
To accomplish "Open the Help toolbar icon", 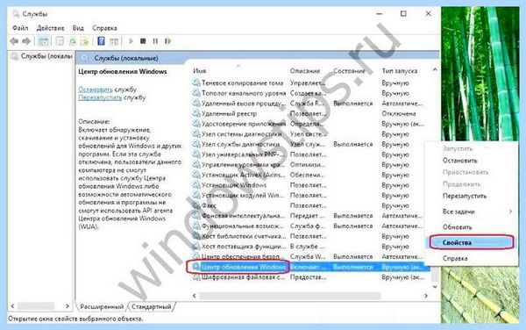I will coord(101,41).
